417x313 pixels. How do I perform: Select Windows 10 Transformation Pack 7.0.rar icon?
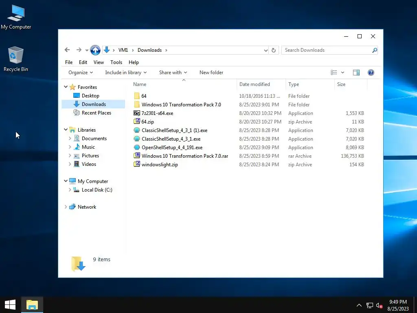click(137, 156)
